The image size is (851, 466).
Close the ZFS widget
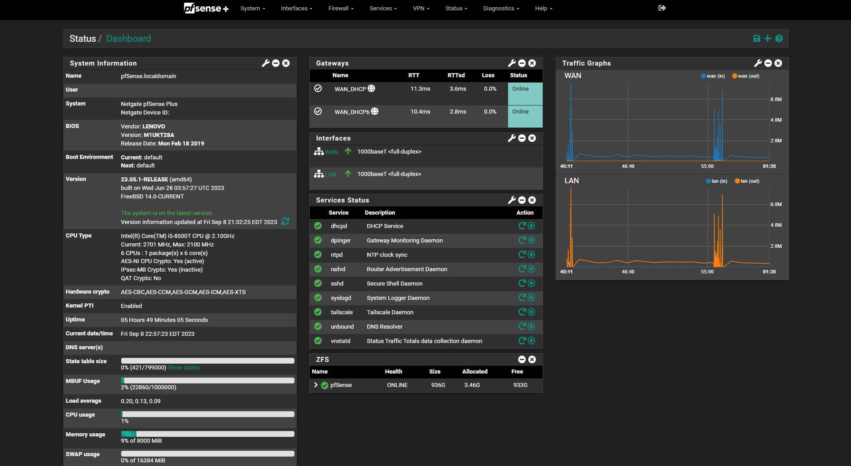tap(532, 360)
